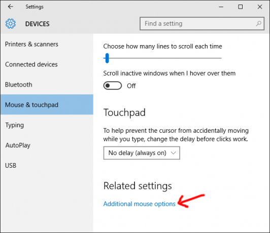Viewport: 270px width, 233px height.
Task: Click the back arrow in Settings
Action: pyautogui.click(x=11, y=7)
